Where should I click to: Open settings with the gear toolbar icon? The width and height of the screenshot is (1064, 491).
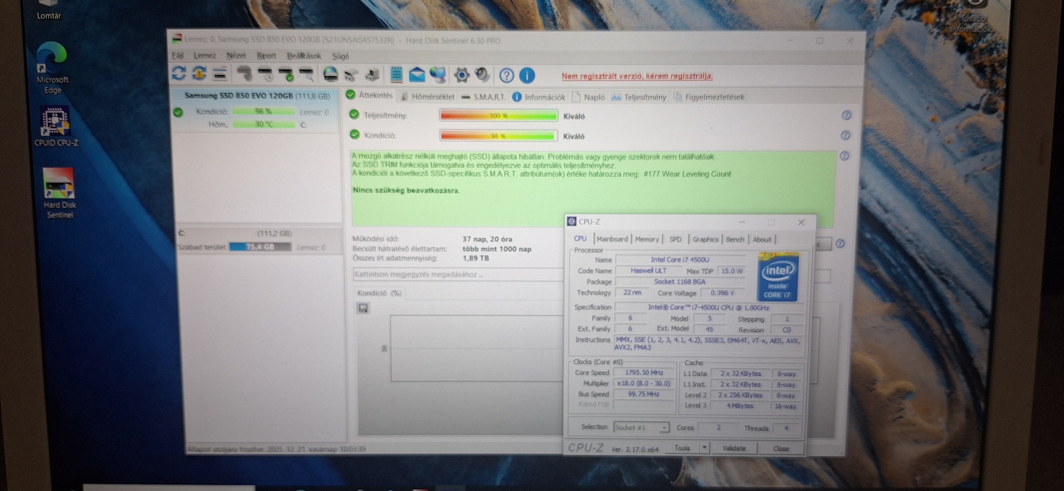[x=461, y=75]
